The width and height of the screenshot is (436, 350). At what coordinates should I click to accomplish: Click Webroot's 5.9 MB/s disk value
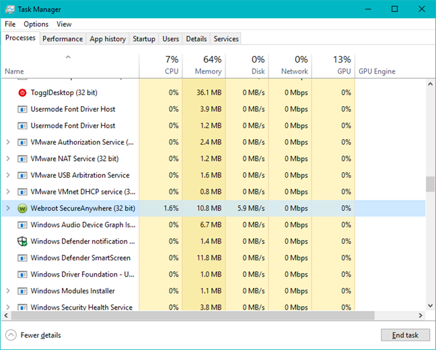click(x=251, y=209)
